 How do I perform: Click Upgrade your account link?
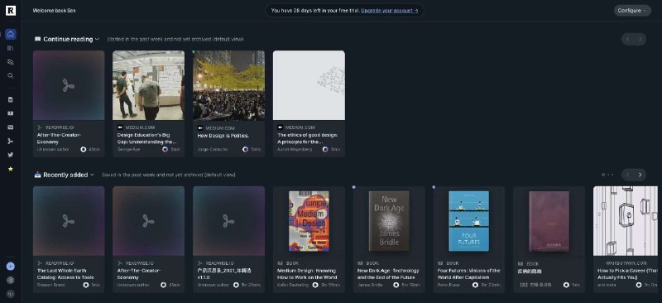390,11
